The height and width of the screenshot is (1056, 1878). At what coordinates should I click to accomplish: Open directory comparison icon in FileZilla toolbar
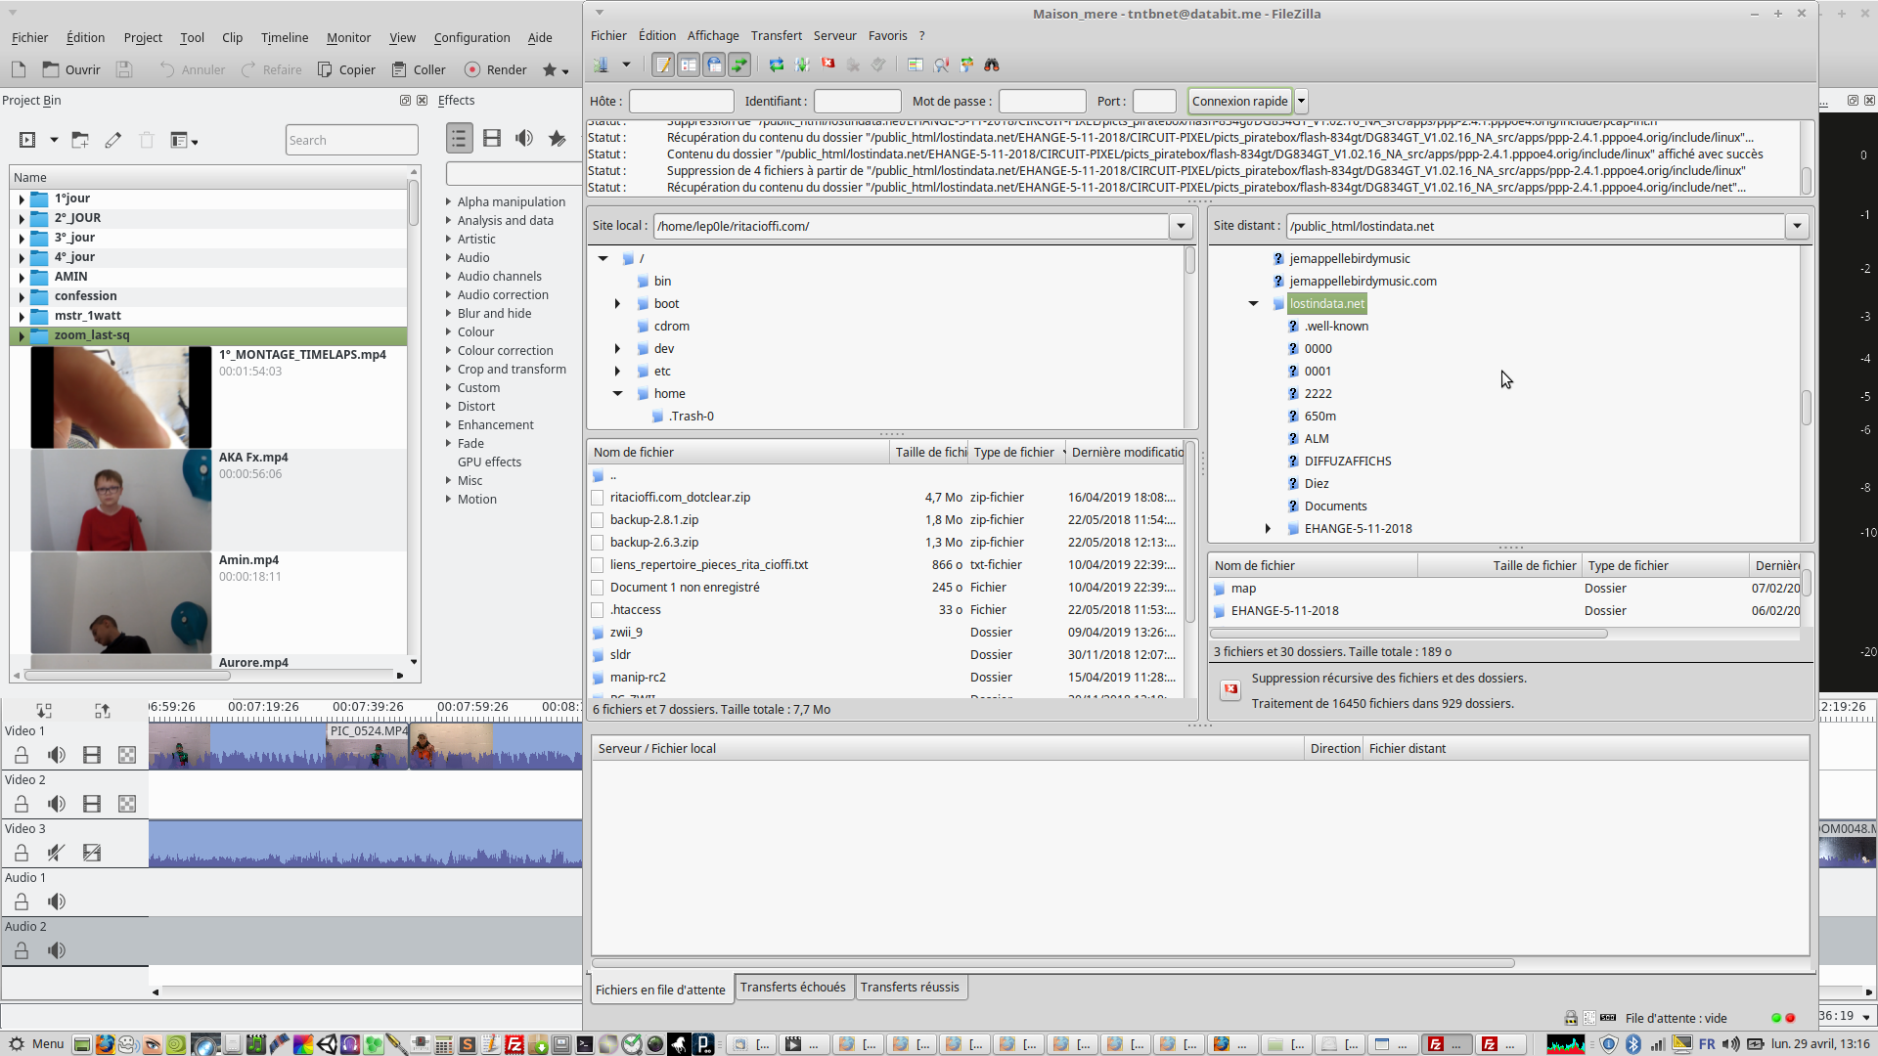click(941, 66)
